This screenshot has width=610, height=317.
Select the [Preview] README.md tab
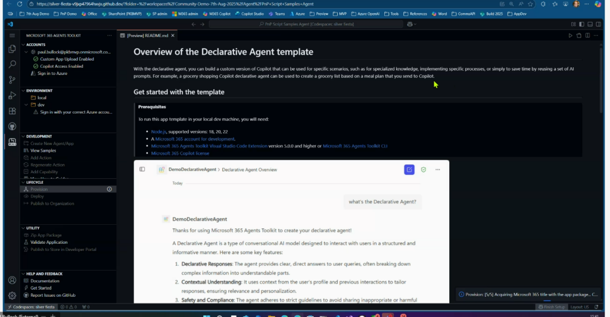point(148,35)
